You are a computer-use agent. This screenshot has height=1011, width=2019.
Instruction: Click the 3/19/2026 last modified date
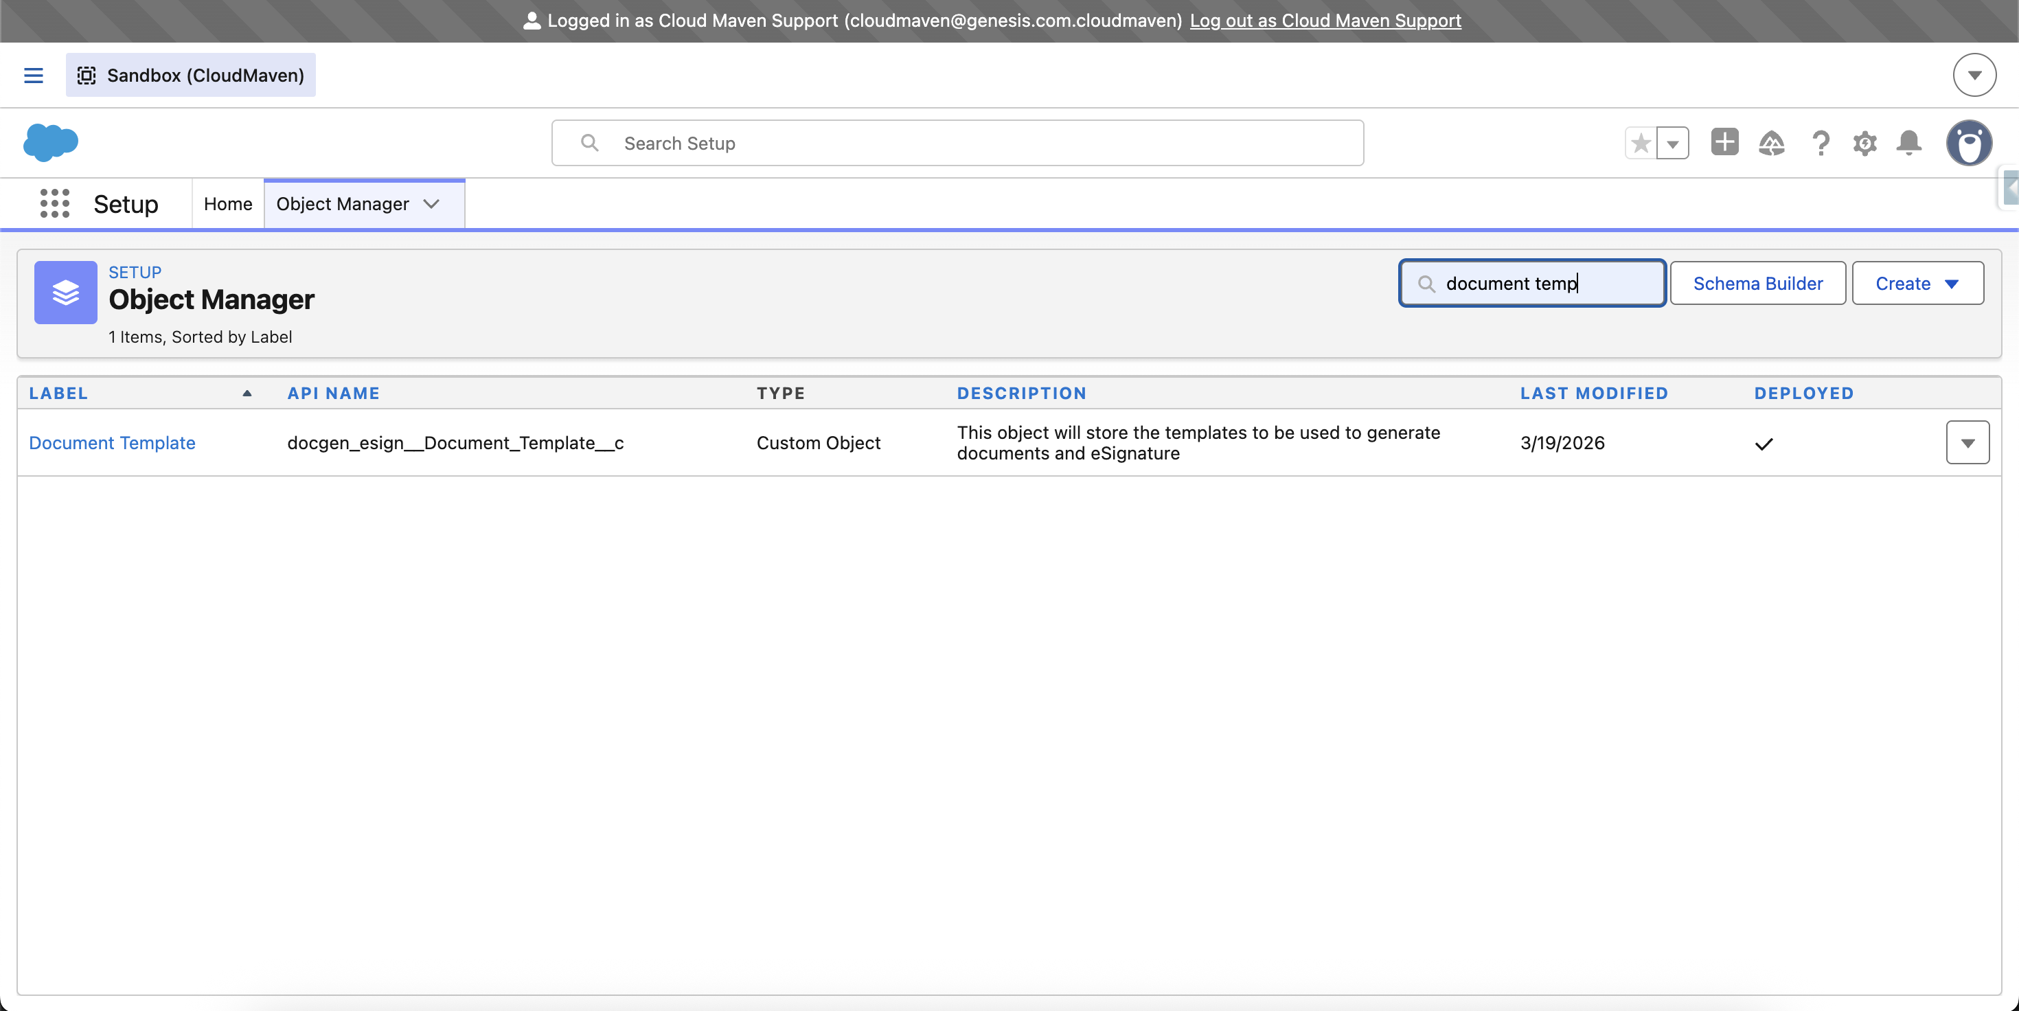1562,443
